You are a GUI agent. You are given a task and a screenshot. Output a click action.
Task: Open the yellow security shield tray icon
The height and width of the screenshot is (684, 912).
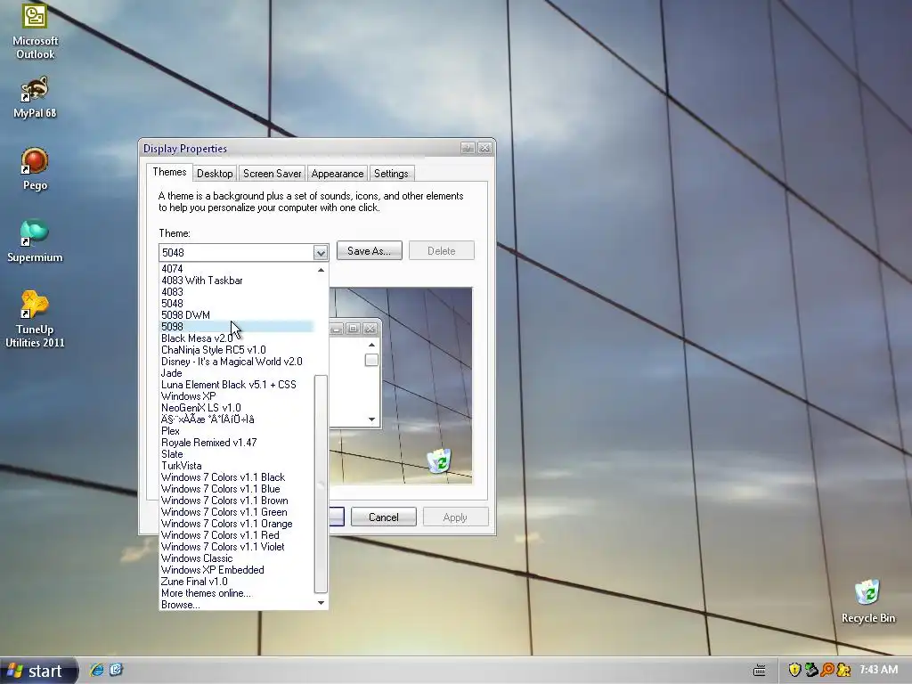[x=794, y=670]
